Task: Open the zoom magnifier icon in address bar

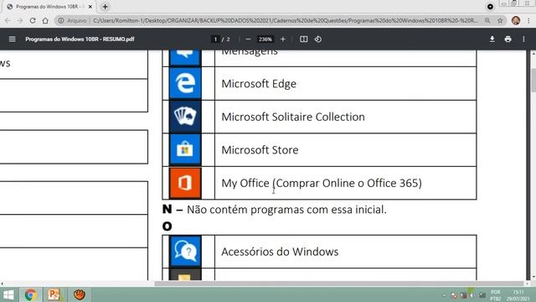Action: (x=487, y=20)
